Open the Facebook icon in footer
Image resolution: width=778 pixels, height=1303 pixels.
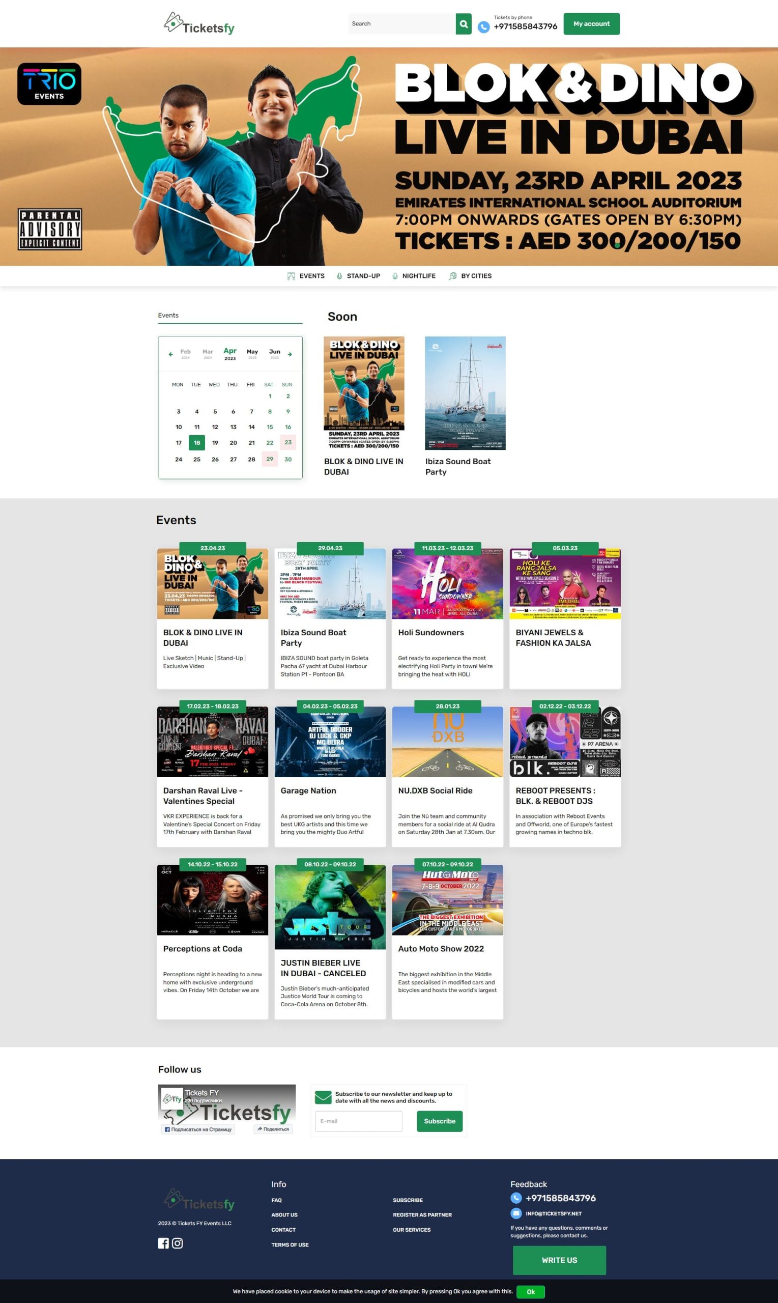tap(163, 1243)
